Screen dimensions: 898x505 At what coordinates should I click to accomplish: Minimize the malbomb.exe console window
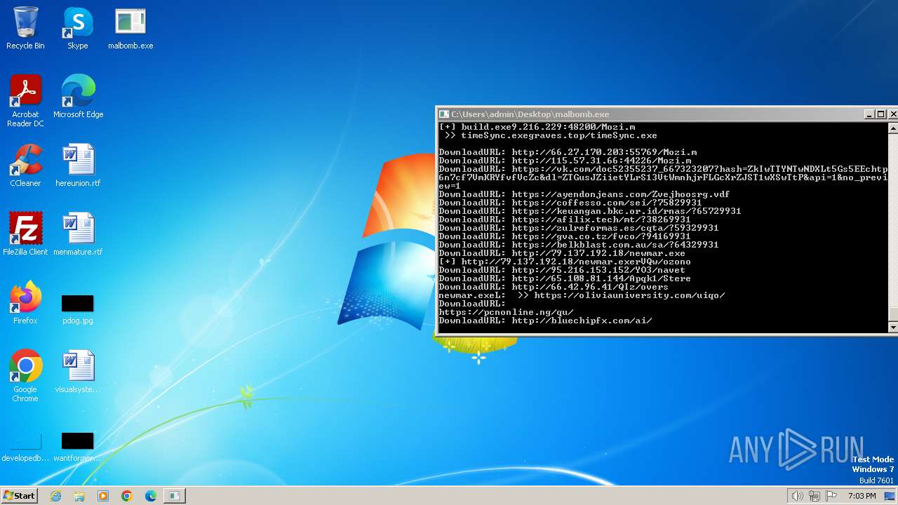click(x=870, y=114)
